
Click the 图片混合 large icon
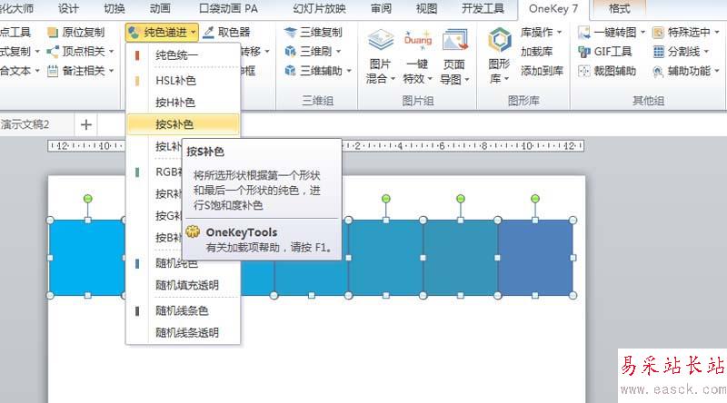[x=381, y=41]
